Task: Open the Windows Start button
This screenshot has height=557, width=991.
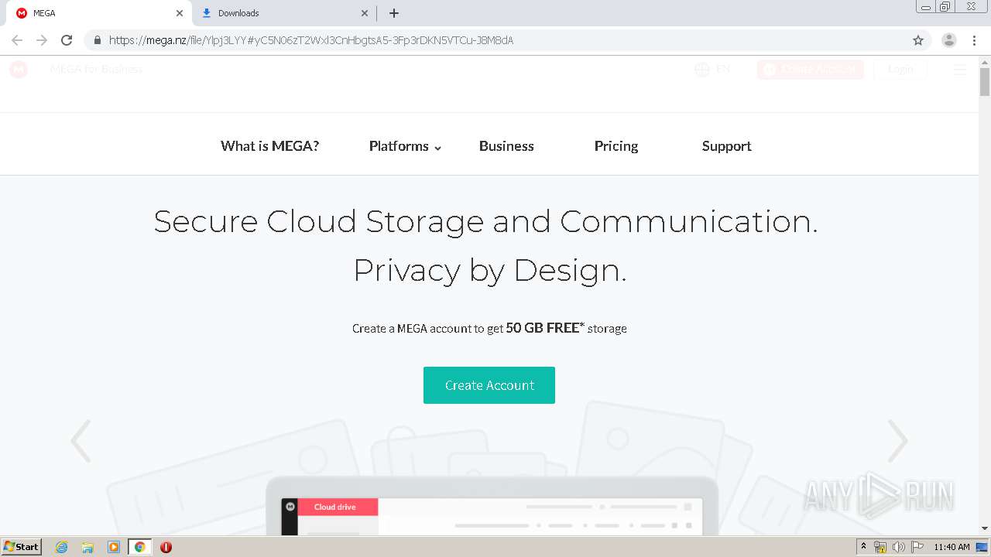Action: coord(22,547)
